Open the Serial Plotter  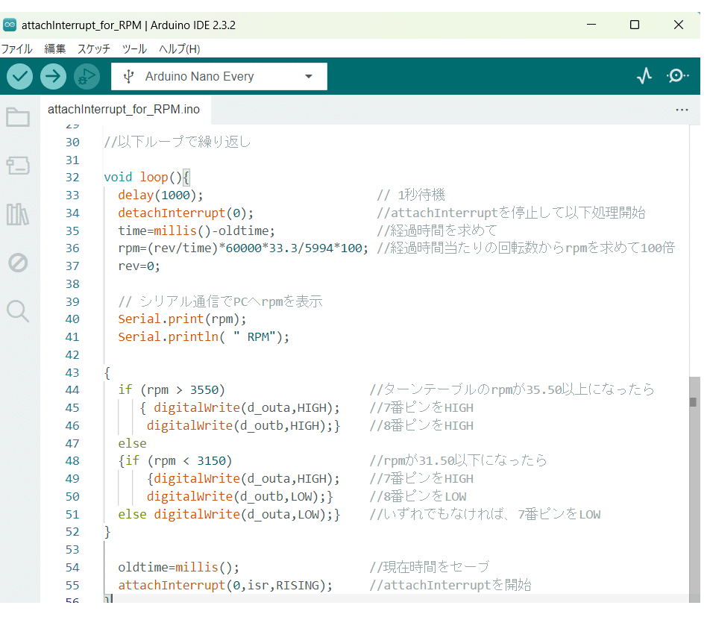click(644, 76)
